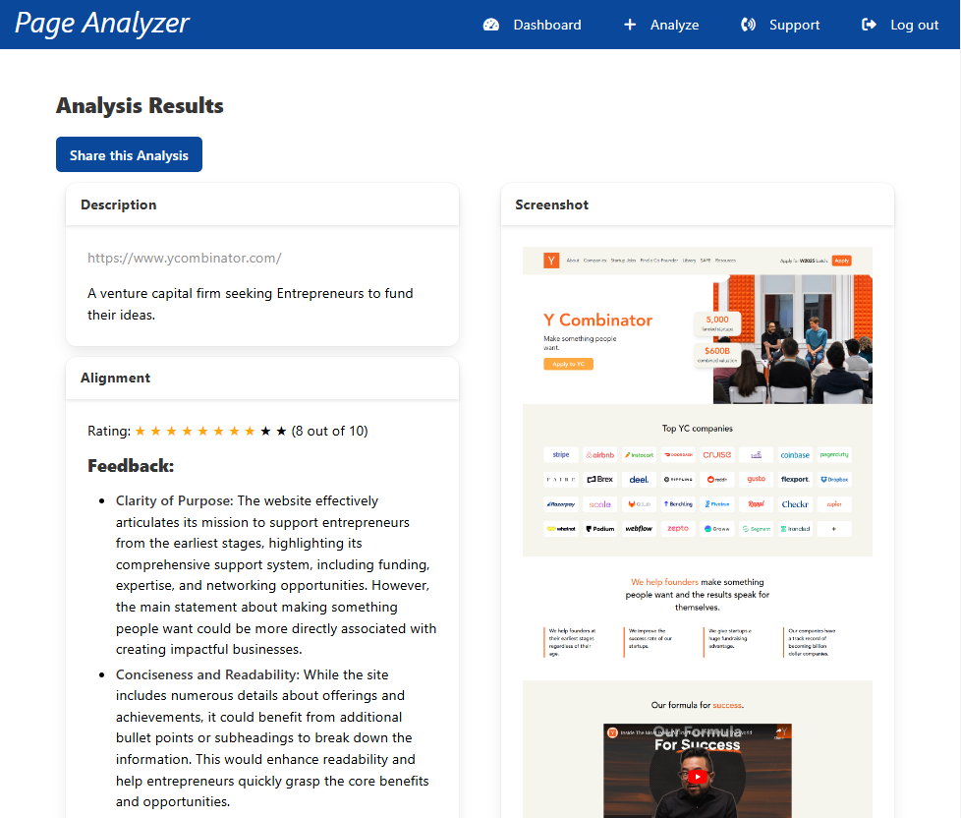Click the Page Analyzer logo title
This screenshot has width=961, height=818.
pos(102,24)
